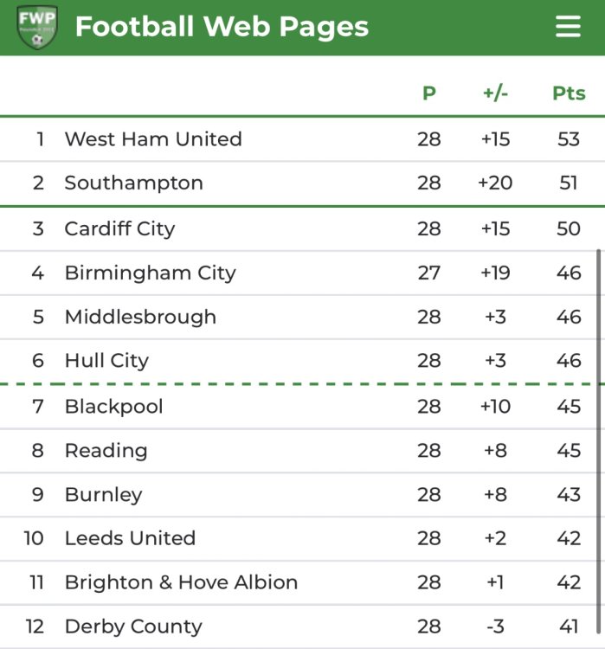The image size is (605, 649).
Task: Click Blackpool in seventh place
Action: 113,406
